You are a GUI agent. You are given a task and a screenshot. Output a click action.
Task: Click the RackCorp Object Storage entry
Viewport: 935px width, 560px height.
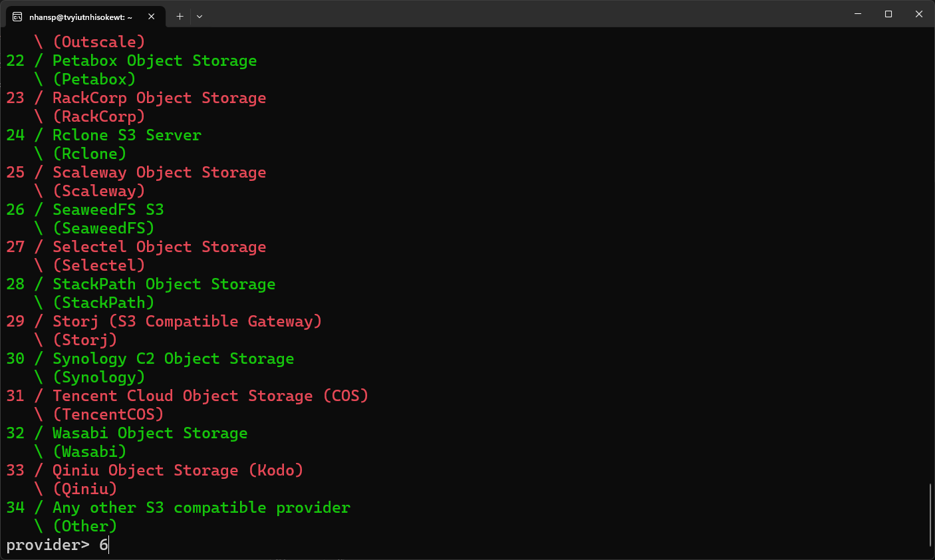click(159, 98)
